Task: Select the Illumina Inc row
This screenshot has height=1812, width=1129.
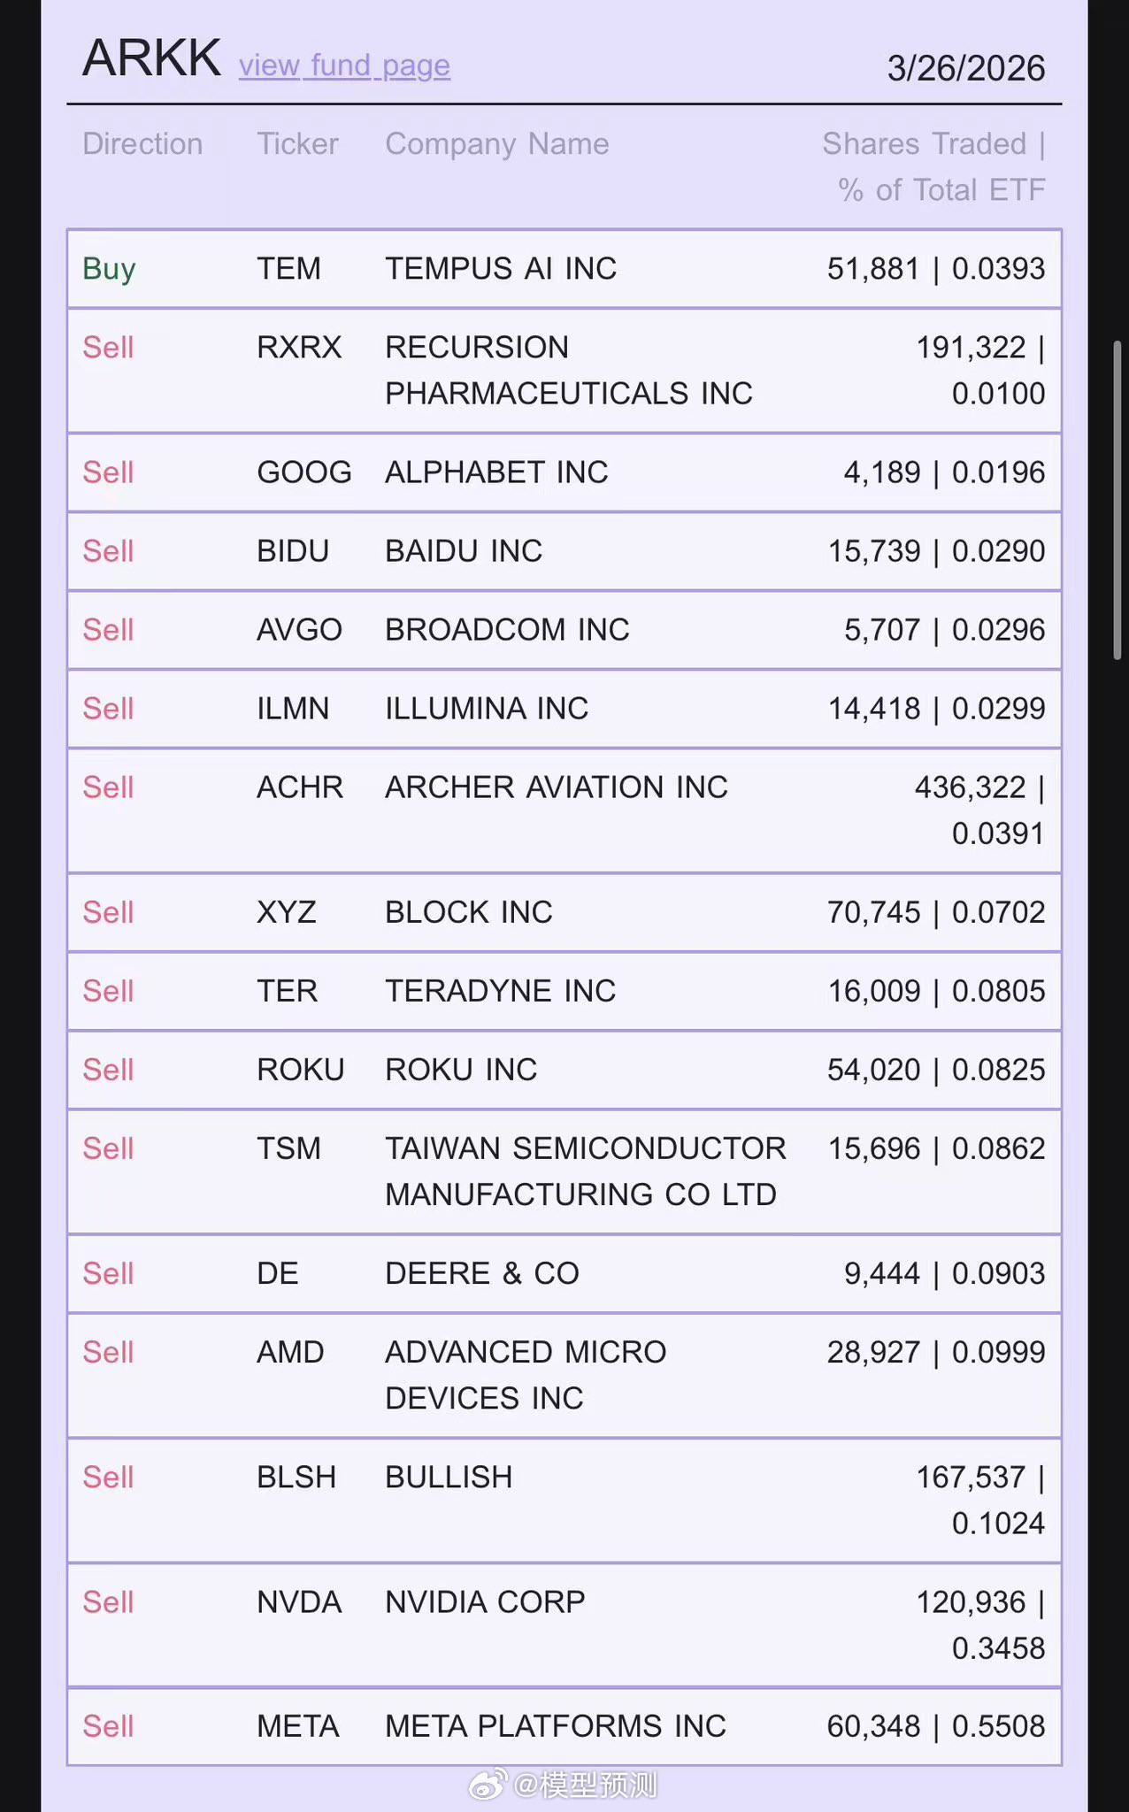Action: coord(564,709)
